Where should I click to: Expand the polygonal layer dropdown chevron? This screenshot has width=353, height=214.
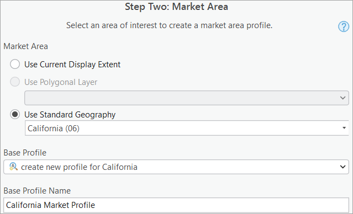(x=343, y=98)
